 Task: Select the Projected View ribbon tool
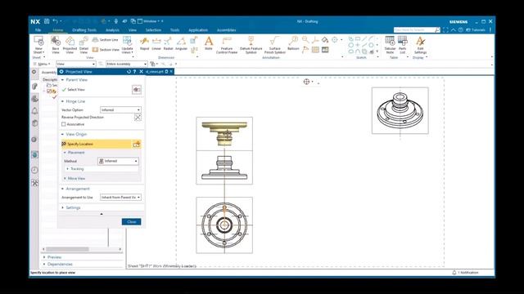tap(70, 45)
